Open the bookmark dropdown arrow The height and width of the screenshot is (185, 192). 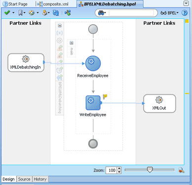(25, 13)
